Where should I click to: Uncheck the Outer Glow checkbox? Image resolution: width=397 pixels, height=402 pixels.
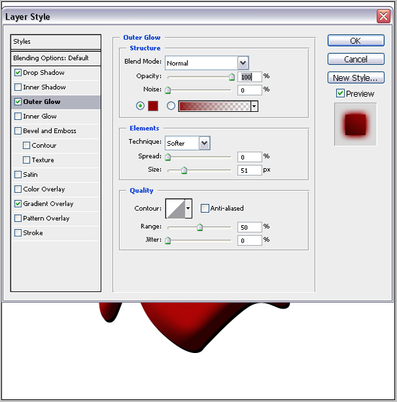pyautogui.click(x=18, y=102)
